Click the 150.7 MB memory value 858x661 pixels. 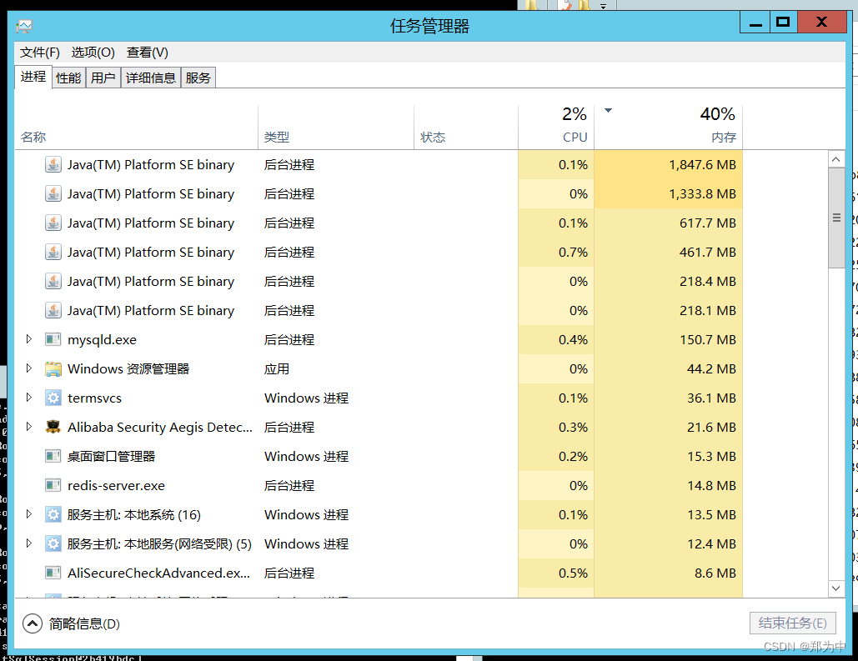click(708, 340)
